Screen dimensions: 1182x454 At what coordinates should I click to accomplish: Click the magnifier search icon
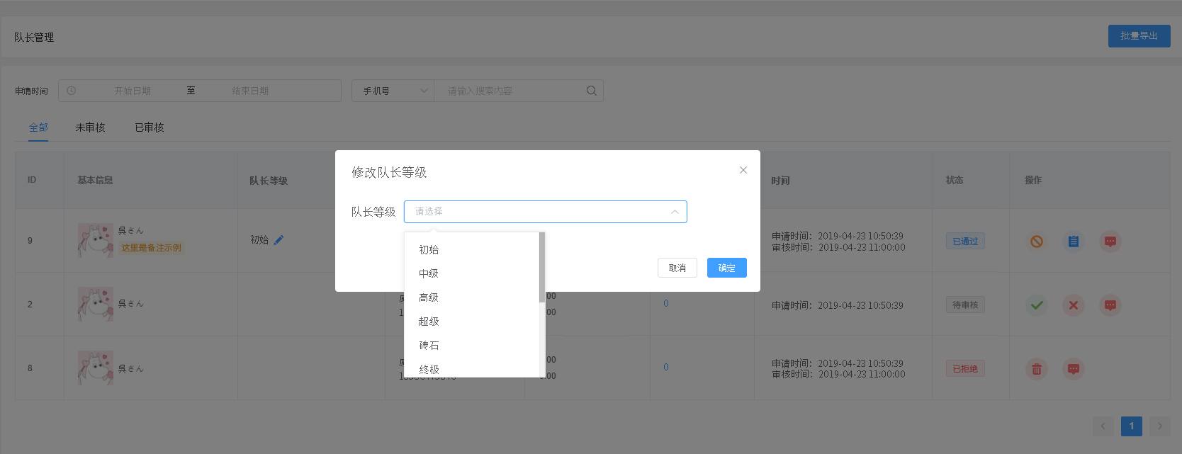591,91
